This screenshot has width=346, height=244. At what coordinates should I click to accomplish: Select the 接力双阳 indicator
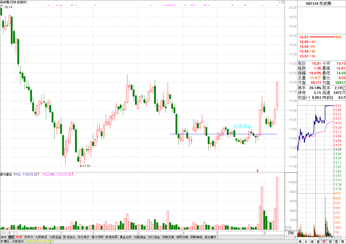pos(97,237)
